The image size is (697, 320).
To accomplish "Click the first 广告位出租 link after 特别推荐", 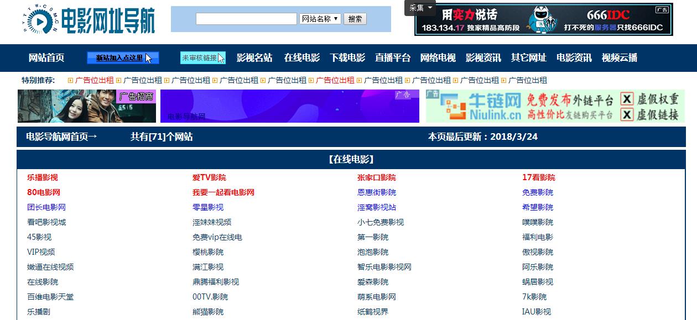I will [x=95, y=80].
